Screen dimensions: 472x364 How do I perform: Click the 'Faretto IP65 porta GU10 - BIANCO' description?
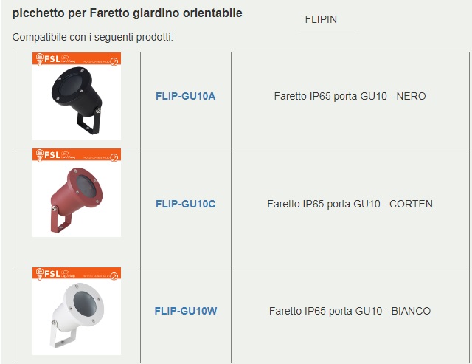[350, 311]
